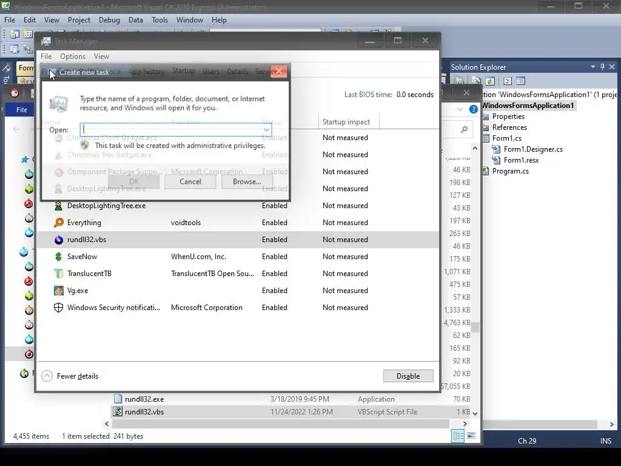The image size is (621, 466).
Task: Click the left arrow of Explorer's horizontal scrollbar
Action: [107, 424]
